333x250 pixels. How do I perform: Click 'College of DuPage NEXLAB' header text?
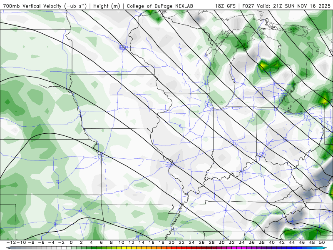(x=160, y=6)
